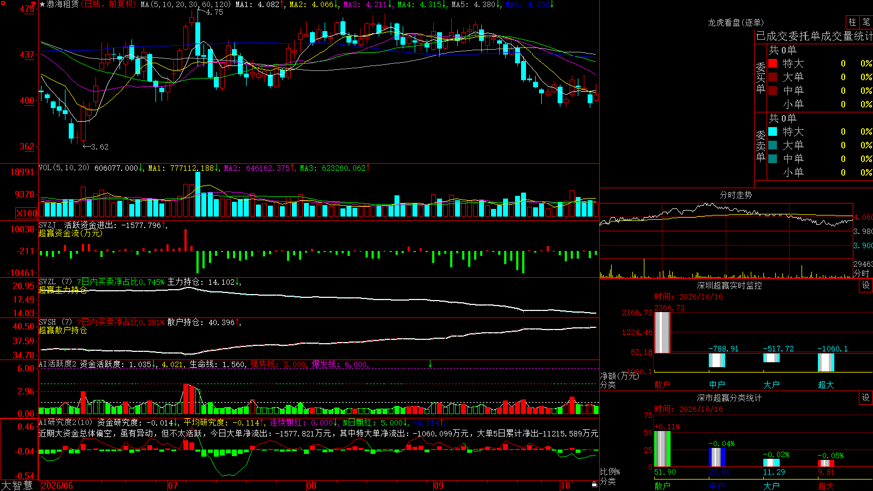Click the 散户持仓: 40.396 value
The width and height of the screenshot is (873, 491).
tap(201, 322)
